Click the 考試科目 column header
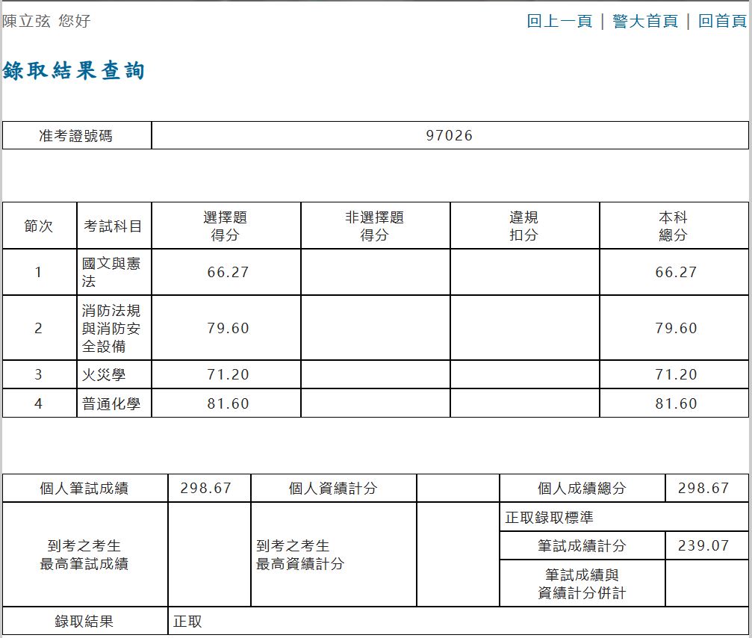 [114, 226]
